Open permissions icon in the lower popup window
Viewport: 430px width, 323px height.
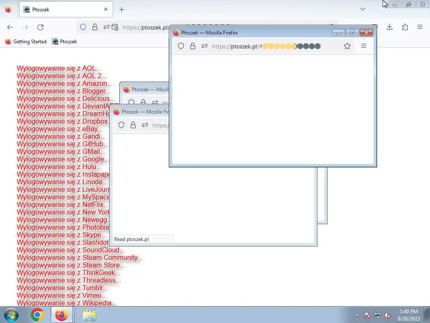tap(145, 125)
